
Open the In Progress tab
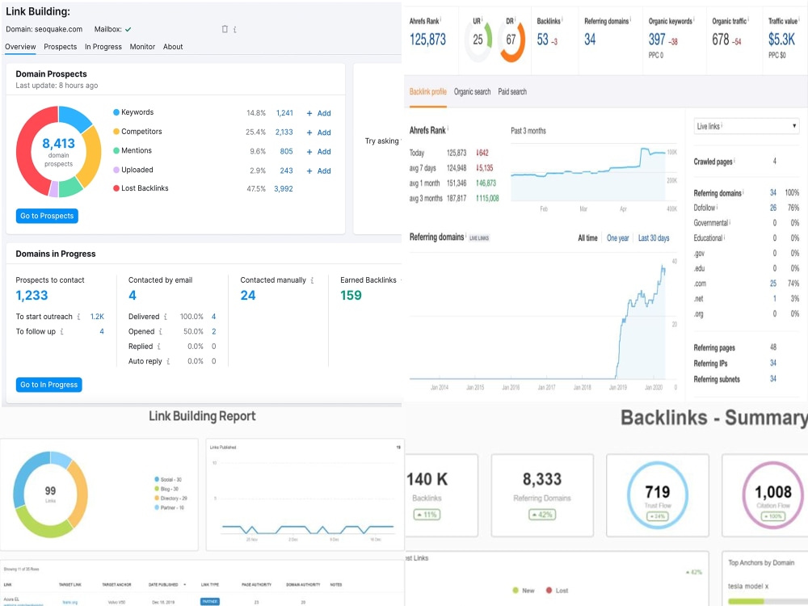(103, 46)
